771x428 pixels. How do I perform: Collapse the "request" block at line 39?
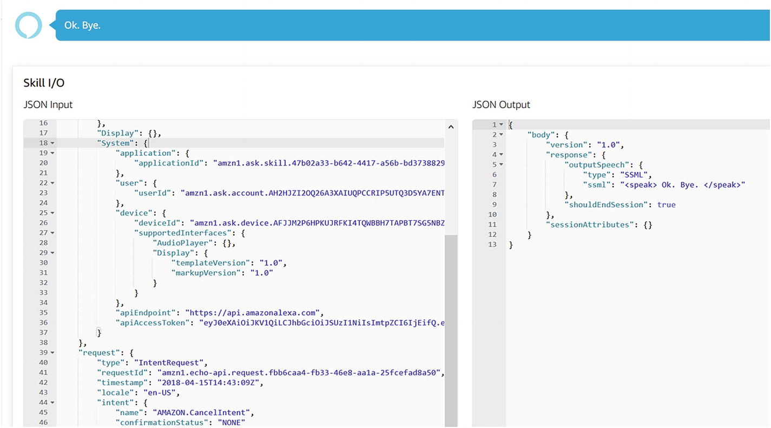click(52, 353)
